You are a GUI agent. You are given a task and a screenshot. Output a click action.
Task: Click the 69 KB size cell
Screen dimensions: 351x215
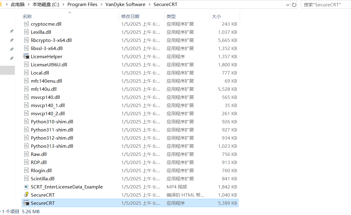(x=231, y=81)
